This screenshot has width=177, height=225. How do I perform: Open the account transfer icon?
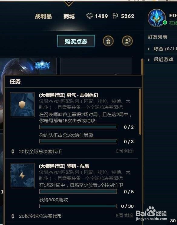tap(127, 41)
